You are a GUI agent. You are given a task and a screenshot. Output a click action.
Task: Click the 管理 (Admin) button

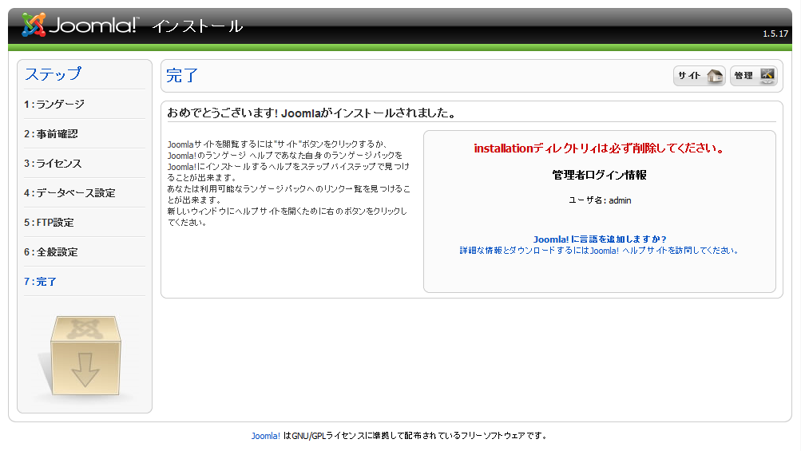pyautogui.click(x=754, y=76)
